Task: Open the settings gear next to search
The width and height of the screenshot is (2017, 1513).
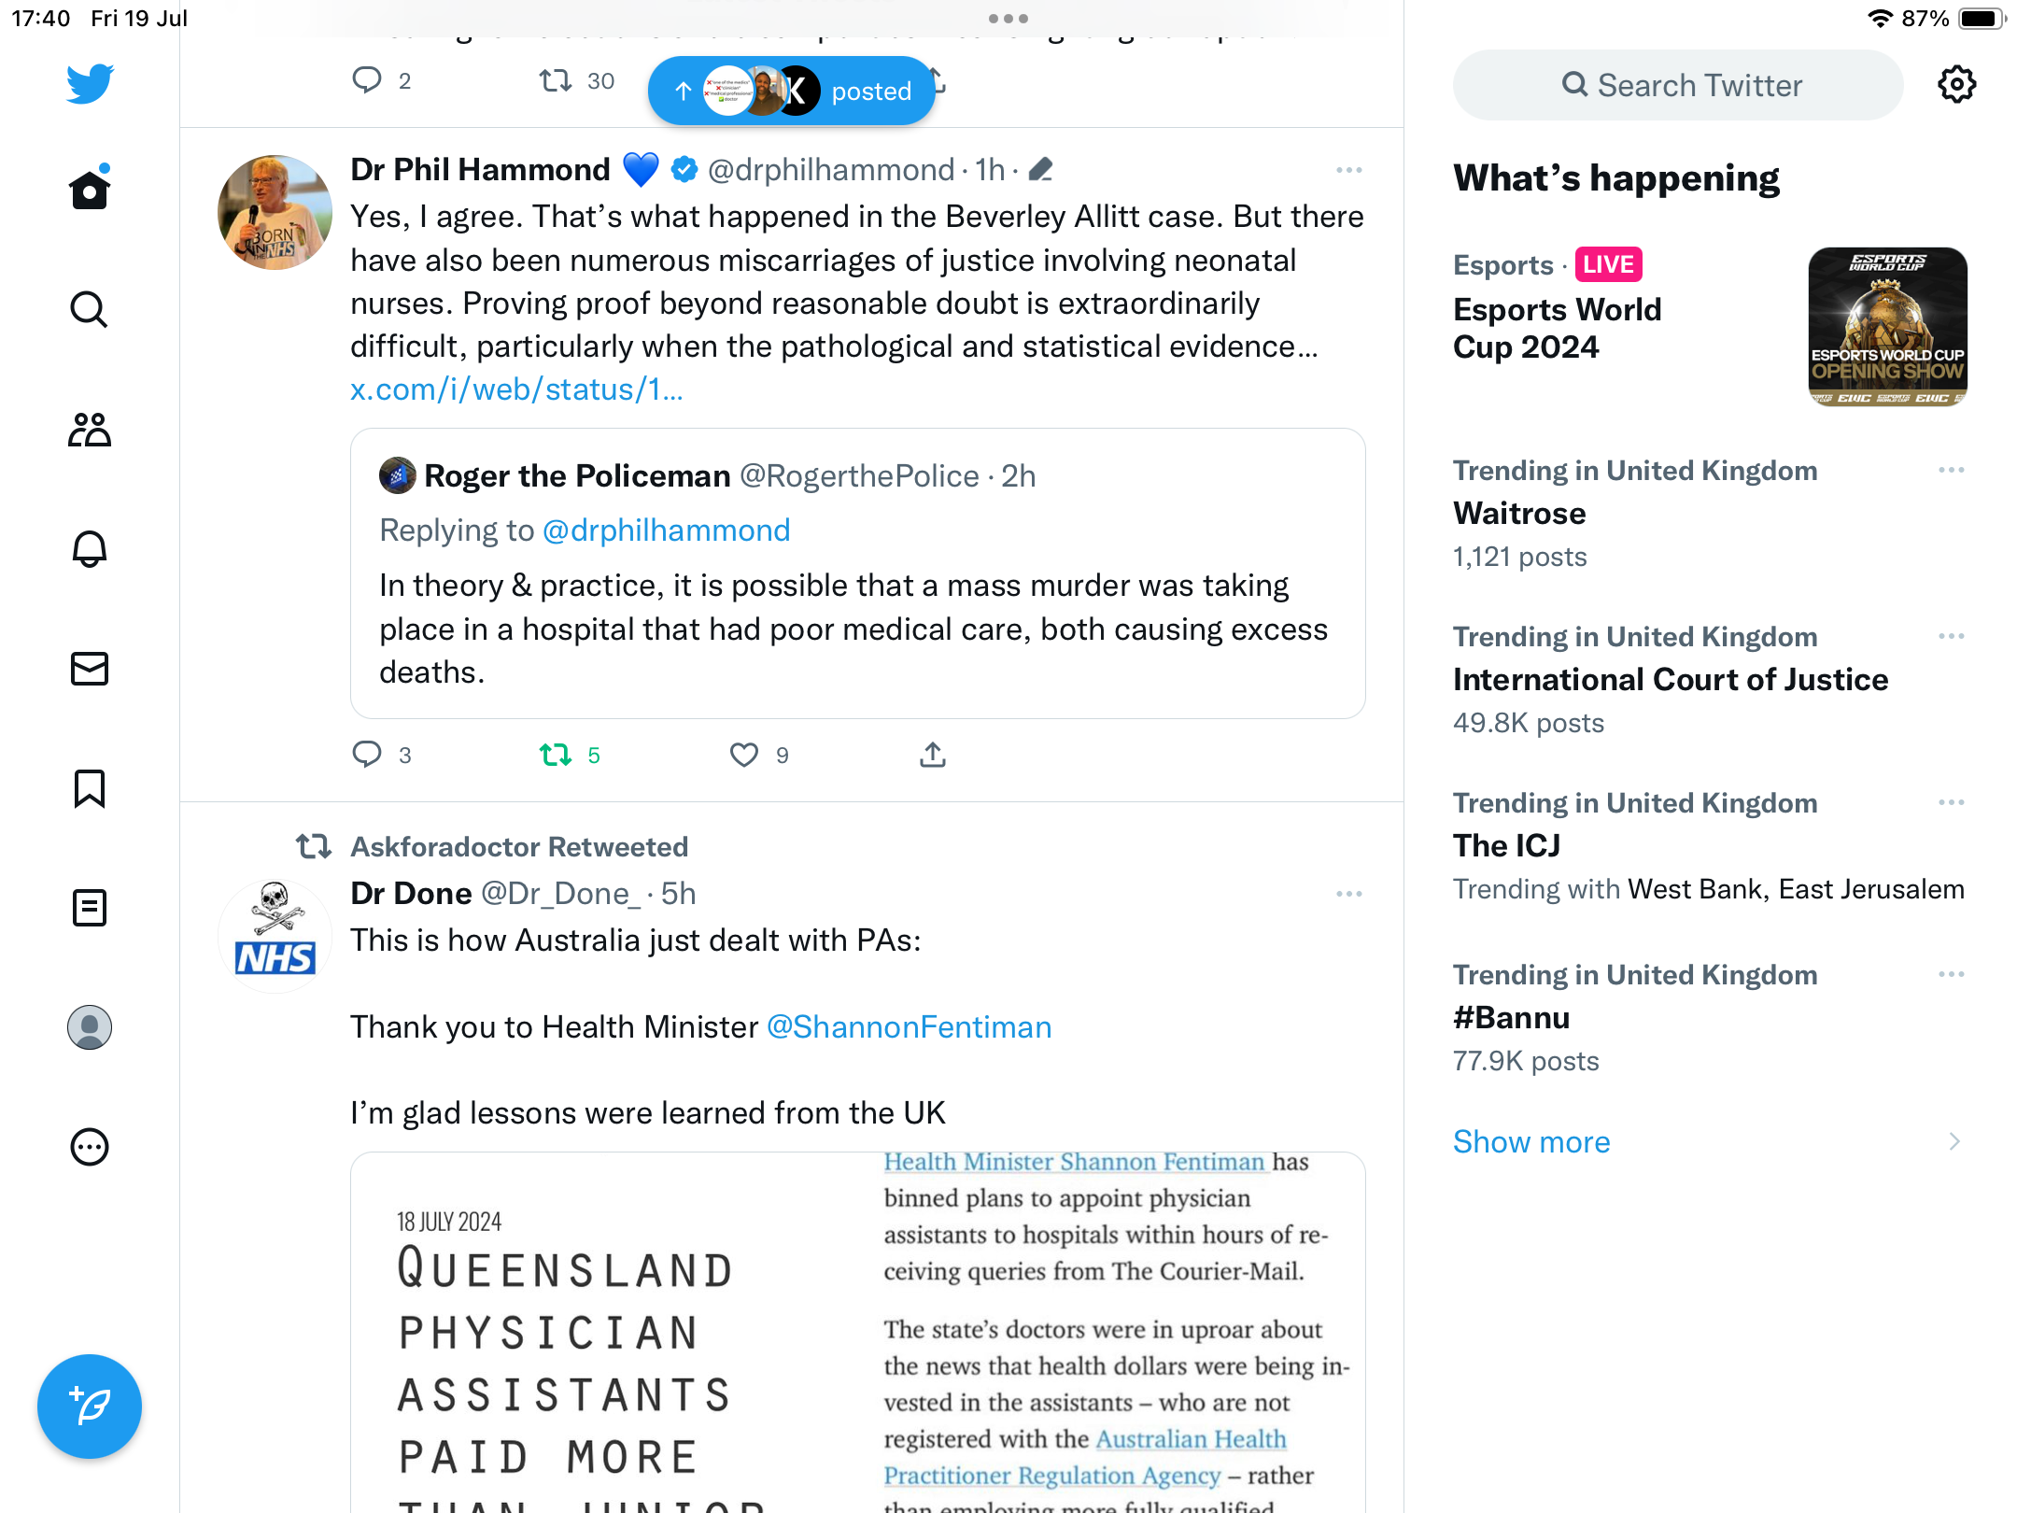Action: [x=1956, y=84]
